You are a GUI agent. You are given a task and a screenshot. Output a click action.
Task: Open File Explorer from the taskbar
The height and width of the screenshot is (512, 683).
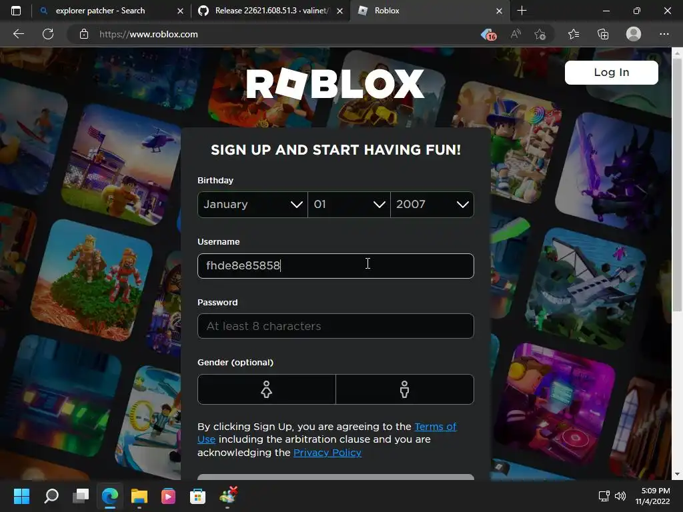pos(139,496)
